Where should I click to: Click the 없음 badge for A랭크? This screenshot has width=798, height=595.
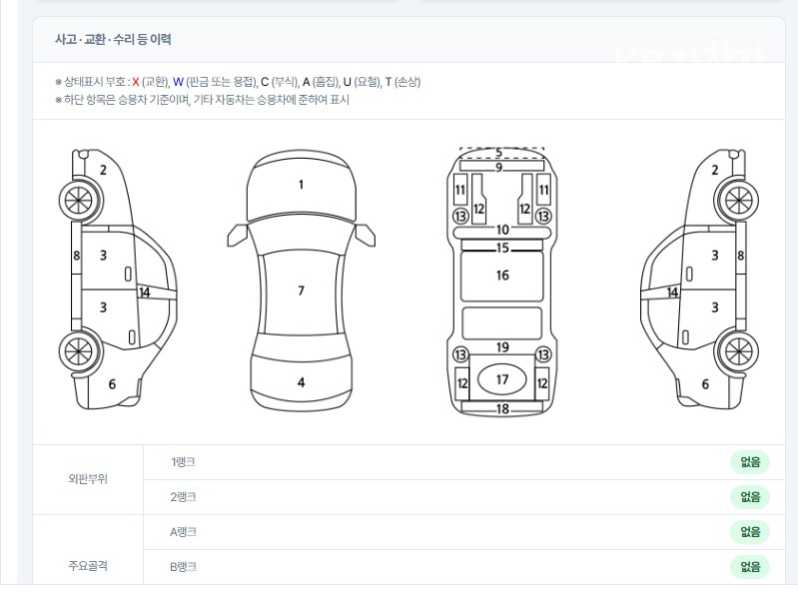[x=750, y=532]
